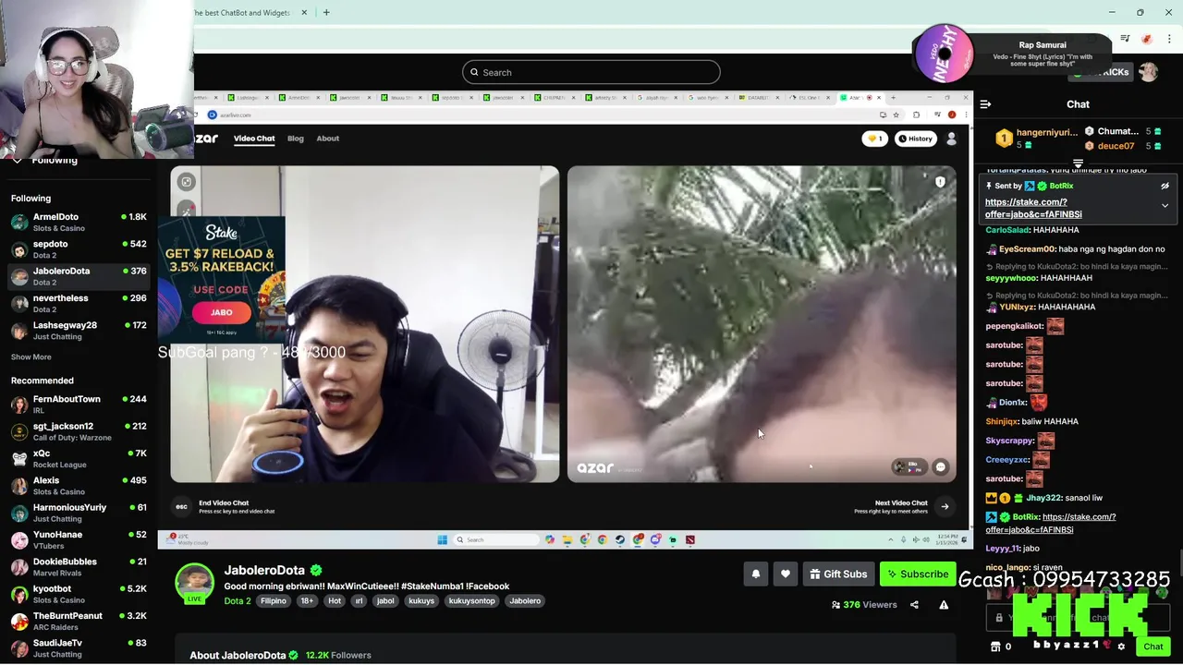Open a new browser tab

pos(326,13)
